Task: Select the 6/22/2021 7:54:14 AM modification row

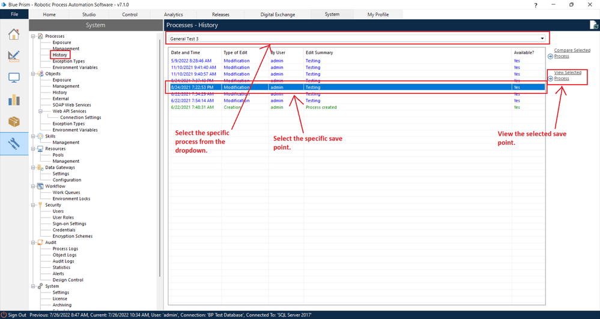Action: (357, 101)
